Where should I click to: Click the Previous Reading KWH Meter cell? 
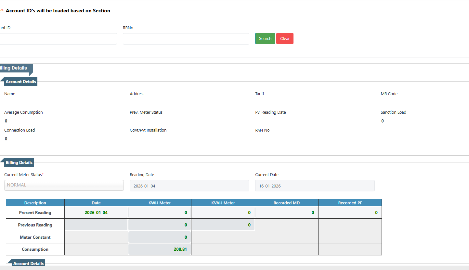pos(159,225)
